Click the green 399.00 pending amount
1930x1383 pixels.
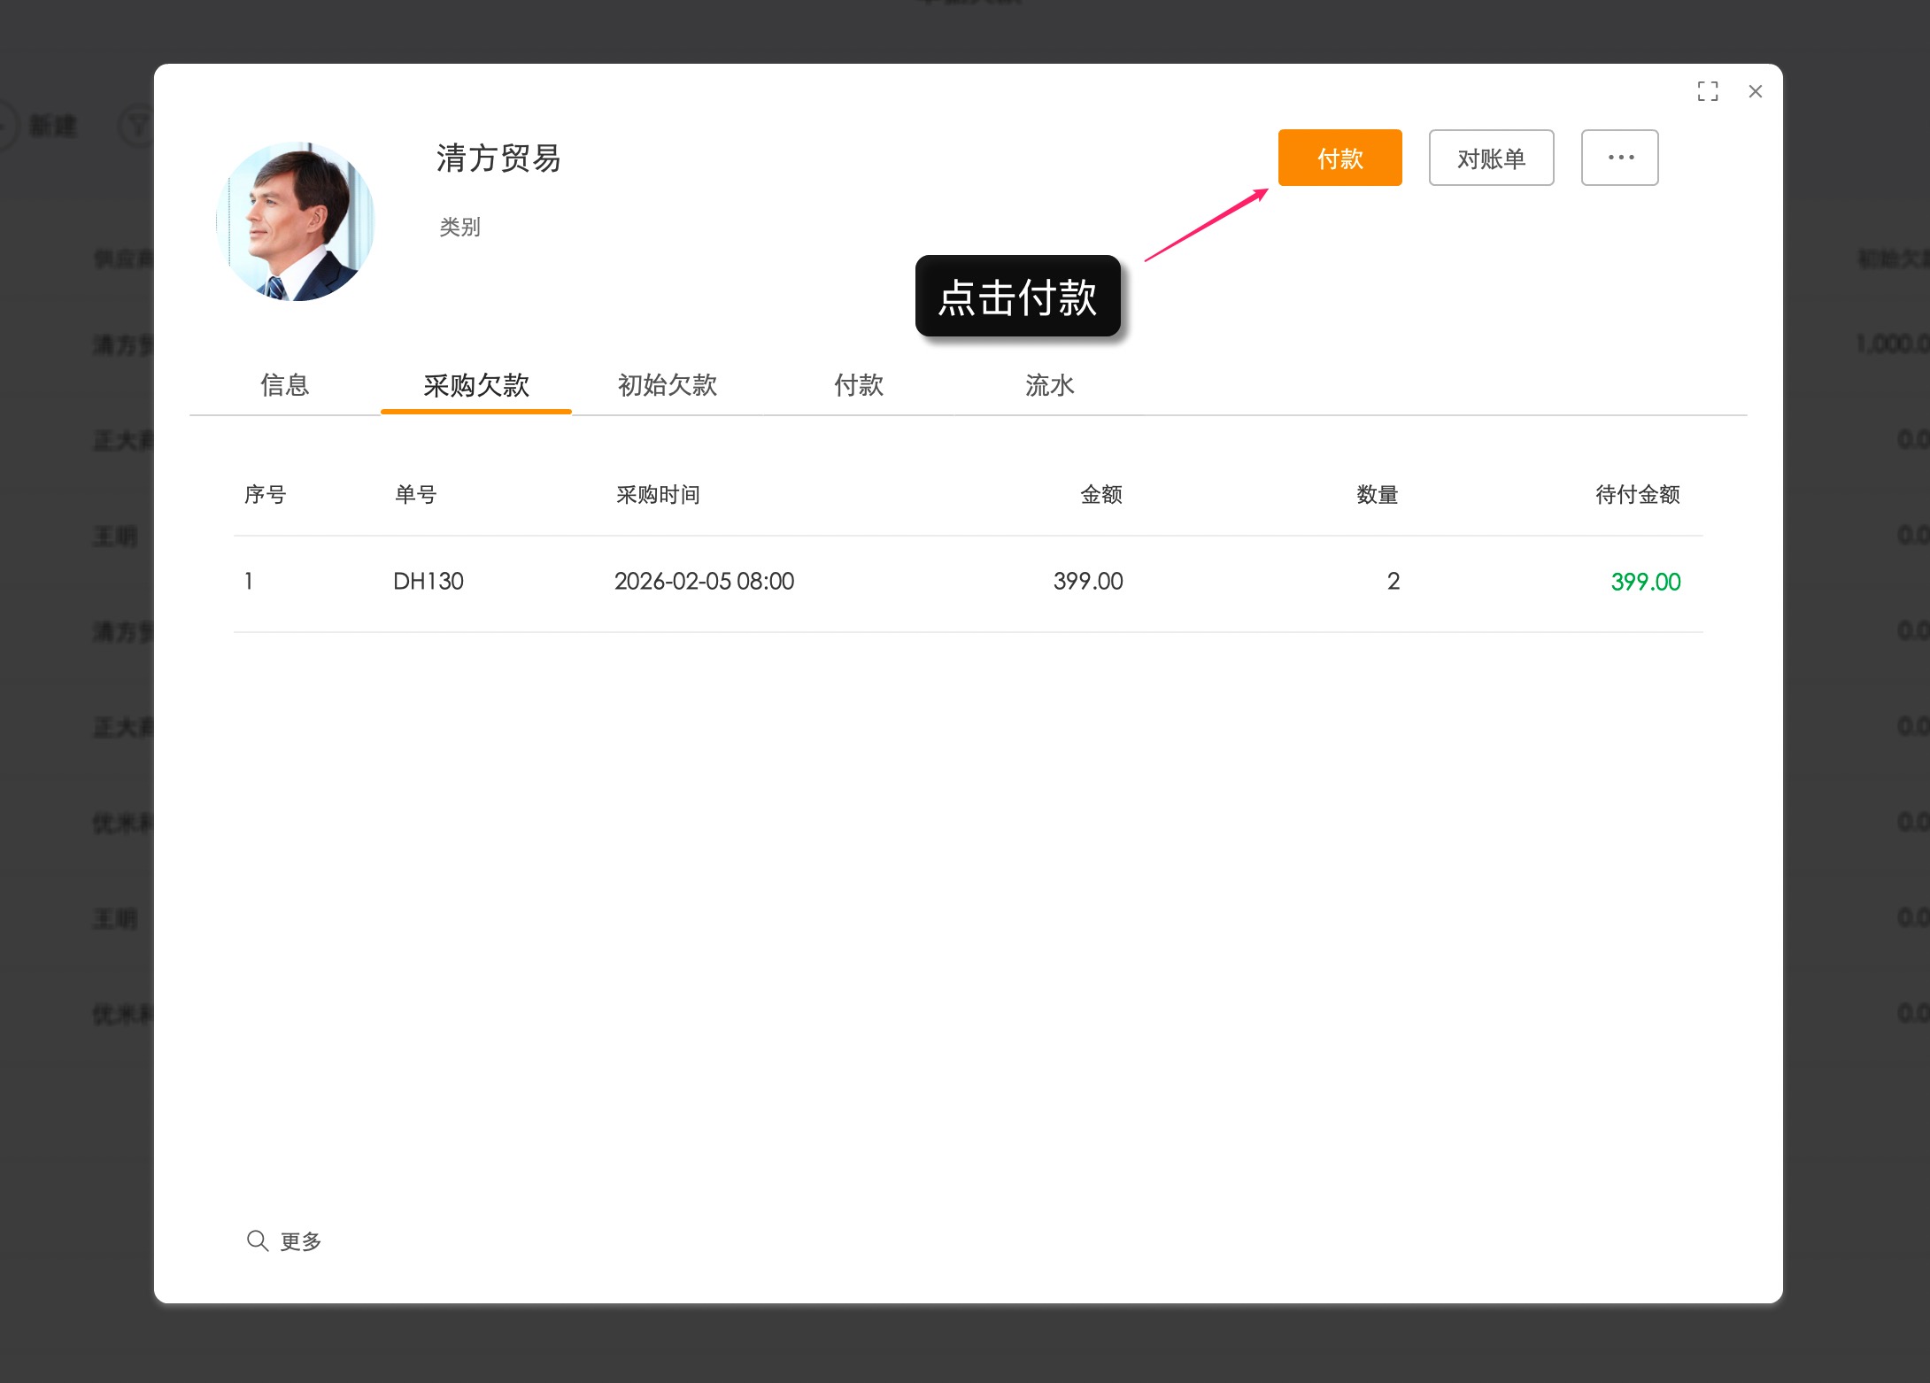pyautogui.click(x=1645, y=581)
